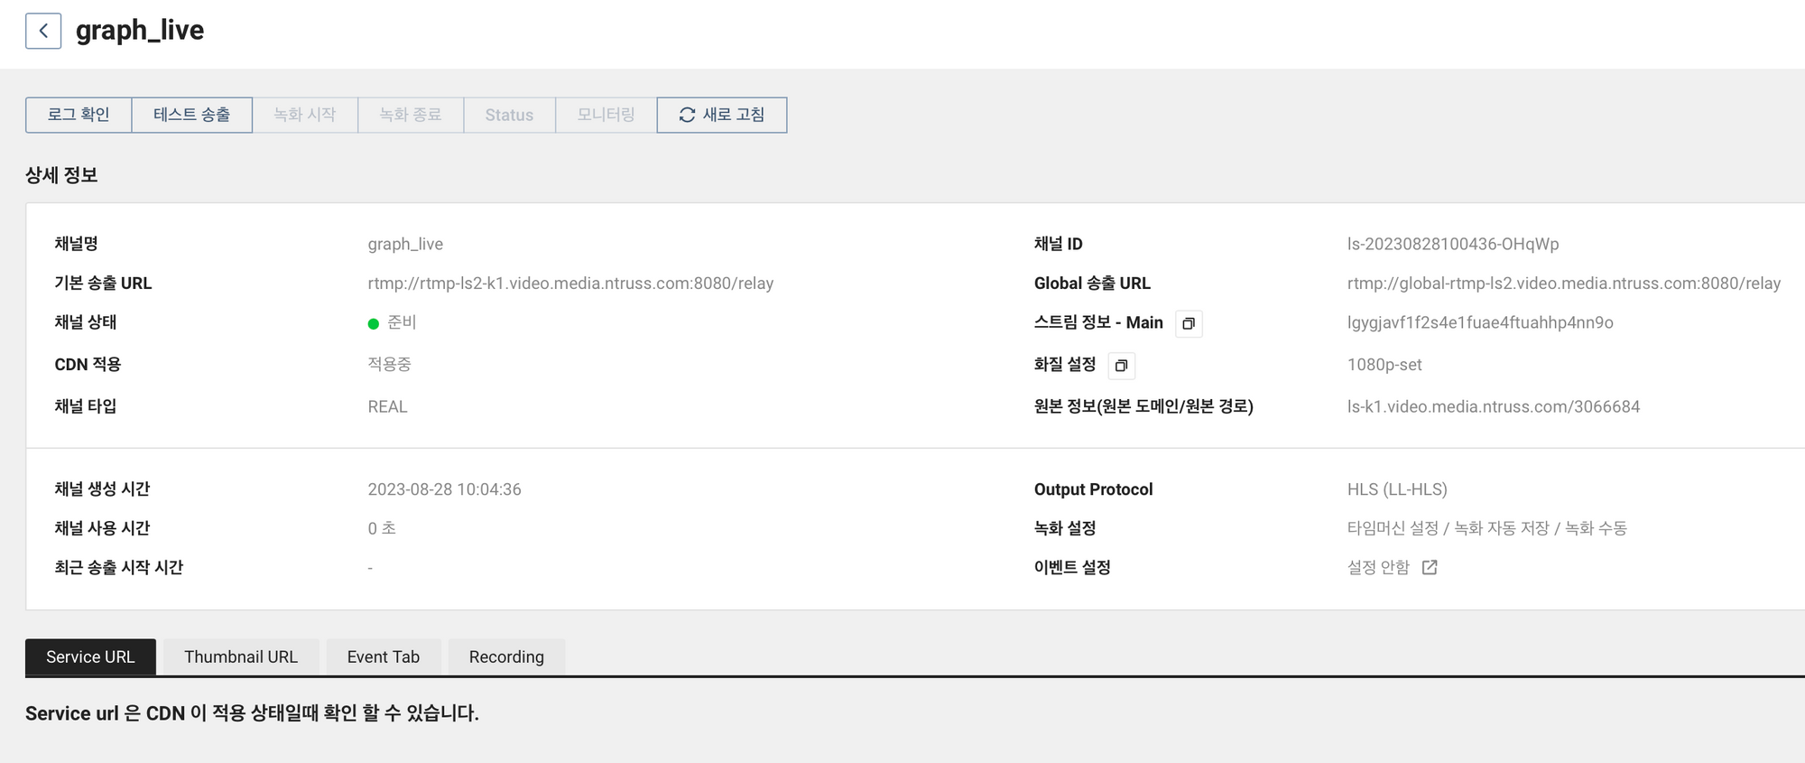
Task: Click the green channel status dot
Action: (374, 323)
